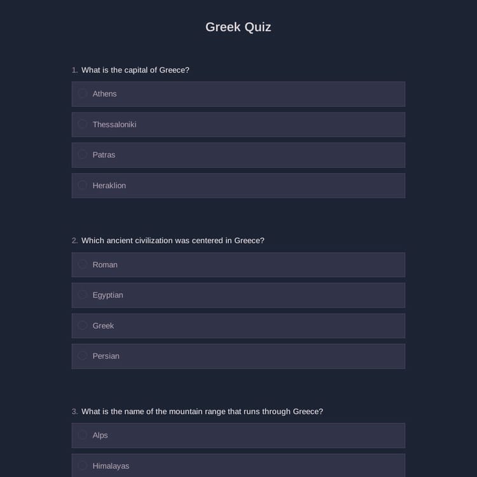The width and height of the screenshot is (477, 477).
Task: Click question one capital of Greece text
Action: pyautogui.click(x=135, y=70)
